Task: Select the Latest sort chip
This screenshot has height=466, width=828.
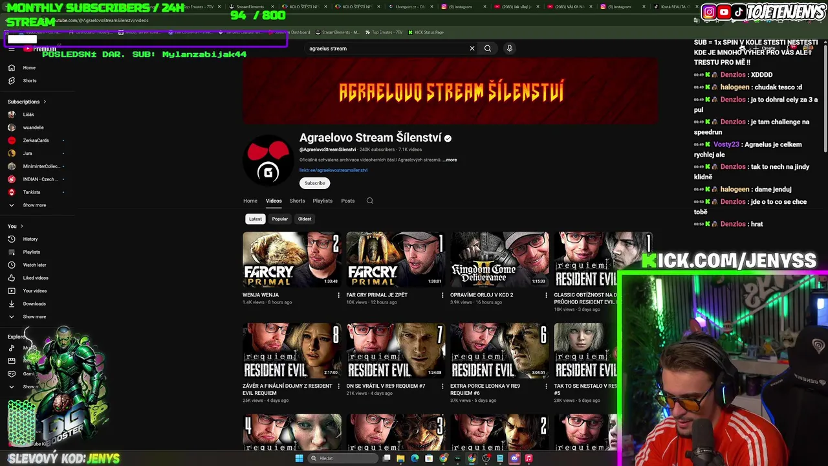Action: coord(256,219)
